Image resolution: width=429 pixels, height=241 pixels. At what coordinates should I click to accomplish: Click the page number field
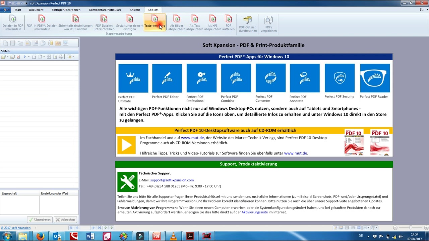click(85, 228)
